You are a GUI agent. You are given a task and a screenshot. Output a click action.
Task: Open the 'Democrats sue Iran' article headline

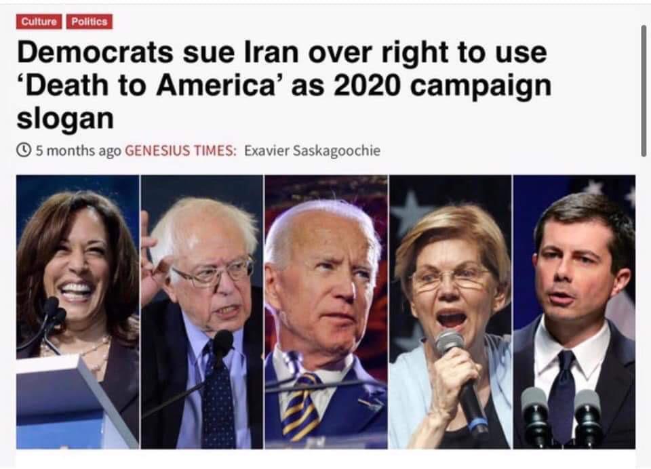point(284,85)
